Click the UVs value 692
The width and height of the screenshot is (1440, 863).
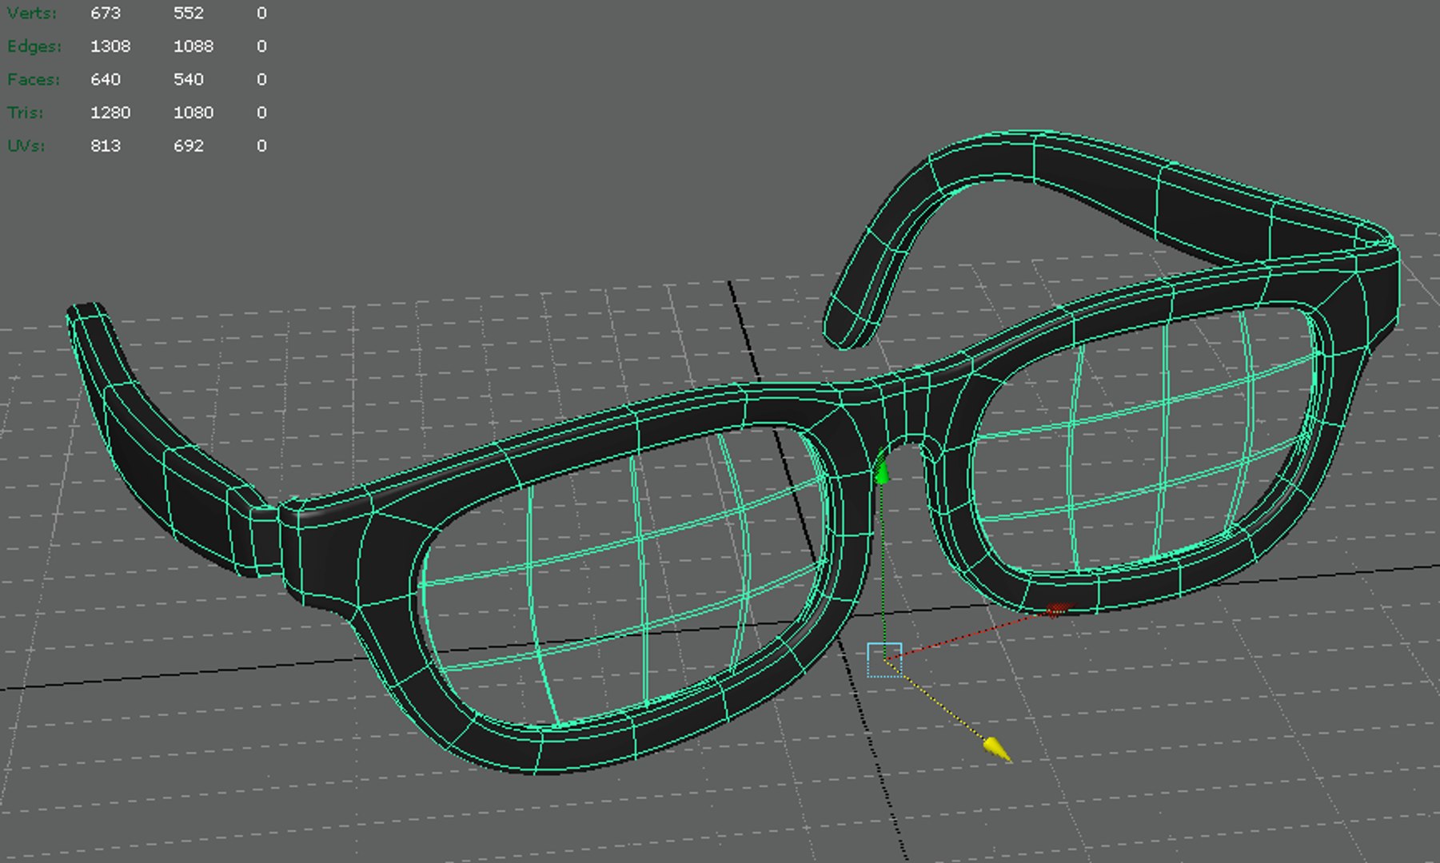(189, 146)
